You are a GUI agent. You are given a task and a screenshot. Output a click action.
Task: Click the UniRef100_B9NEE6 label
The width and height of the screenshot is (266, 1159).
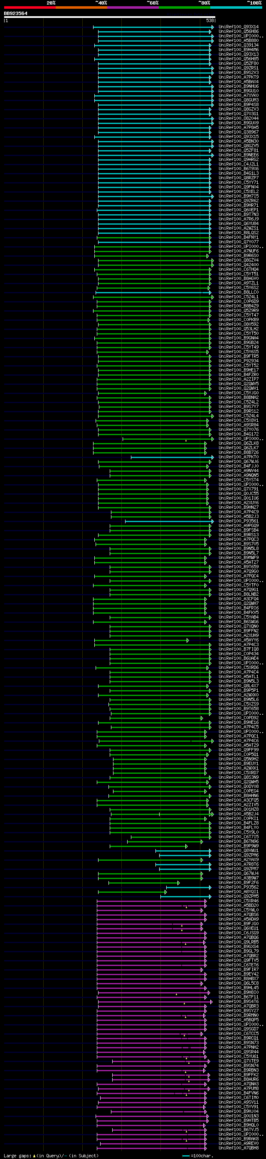click(239, 155)
